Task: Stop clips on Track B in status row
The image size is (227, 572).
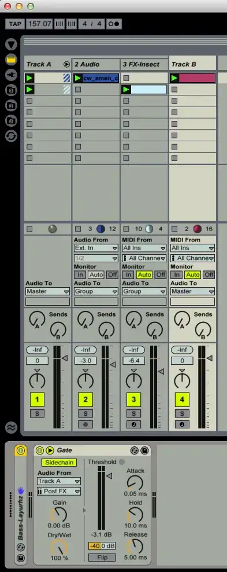Action: (174, 229)
